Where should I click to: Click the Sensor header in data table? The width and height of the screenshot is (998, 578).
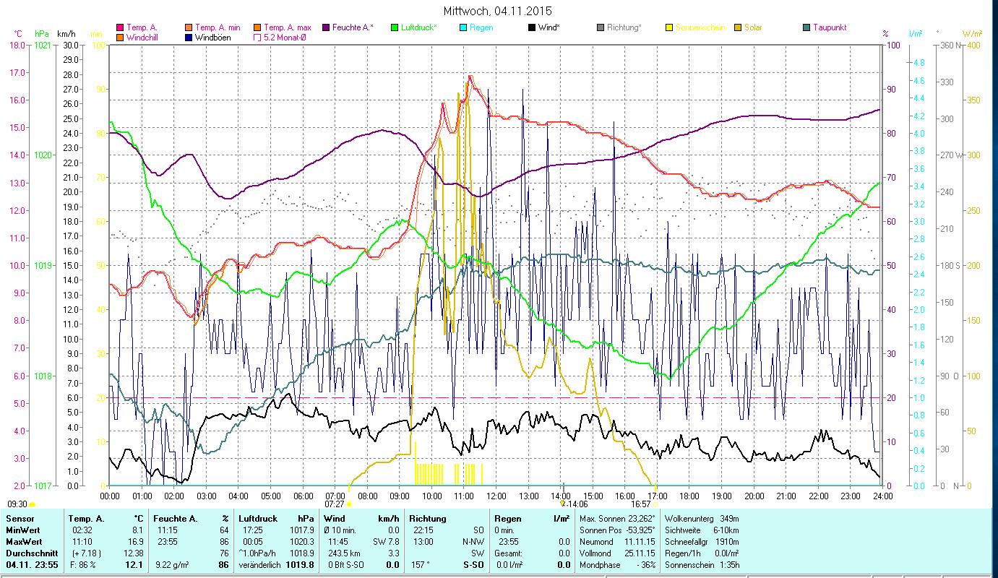[x=20, y=519]
